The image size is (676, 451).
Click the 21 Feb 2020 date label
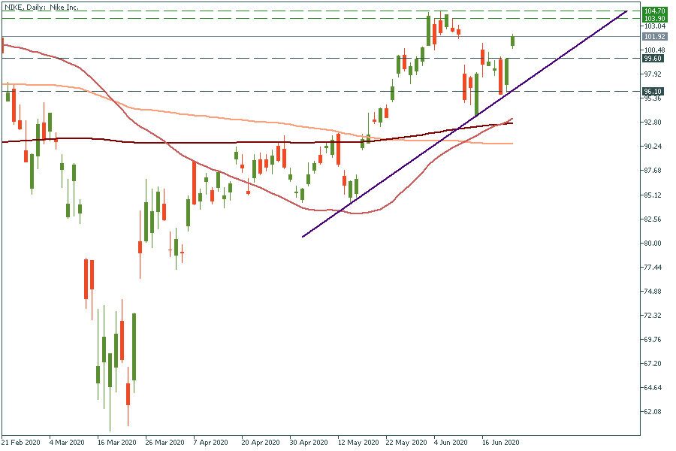(x=21, y=443)
